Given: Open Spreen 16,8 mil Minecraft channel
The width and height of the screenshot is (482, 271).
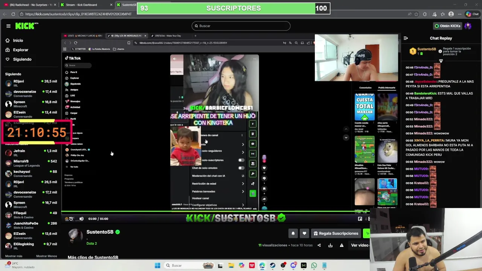Looking at the screenshot, I should (31, 104).
